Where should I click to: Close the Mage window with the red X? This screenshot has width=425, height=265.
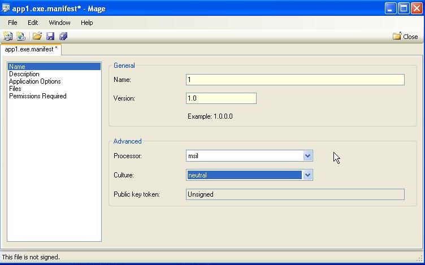pos(417,8)
